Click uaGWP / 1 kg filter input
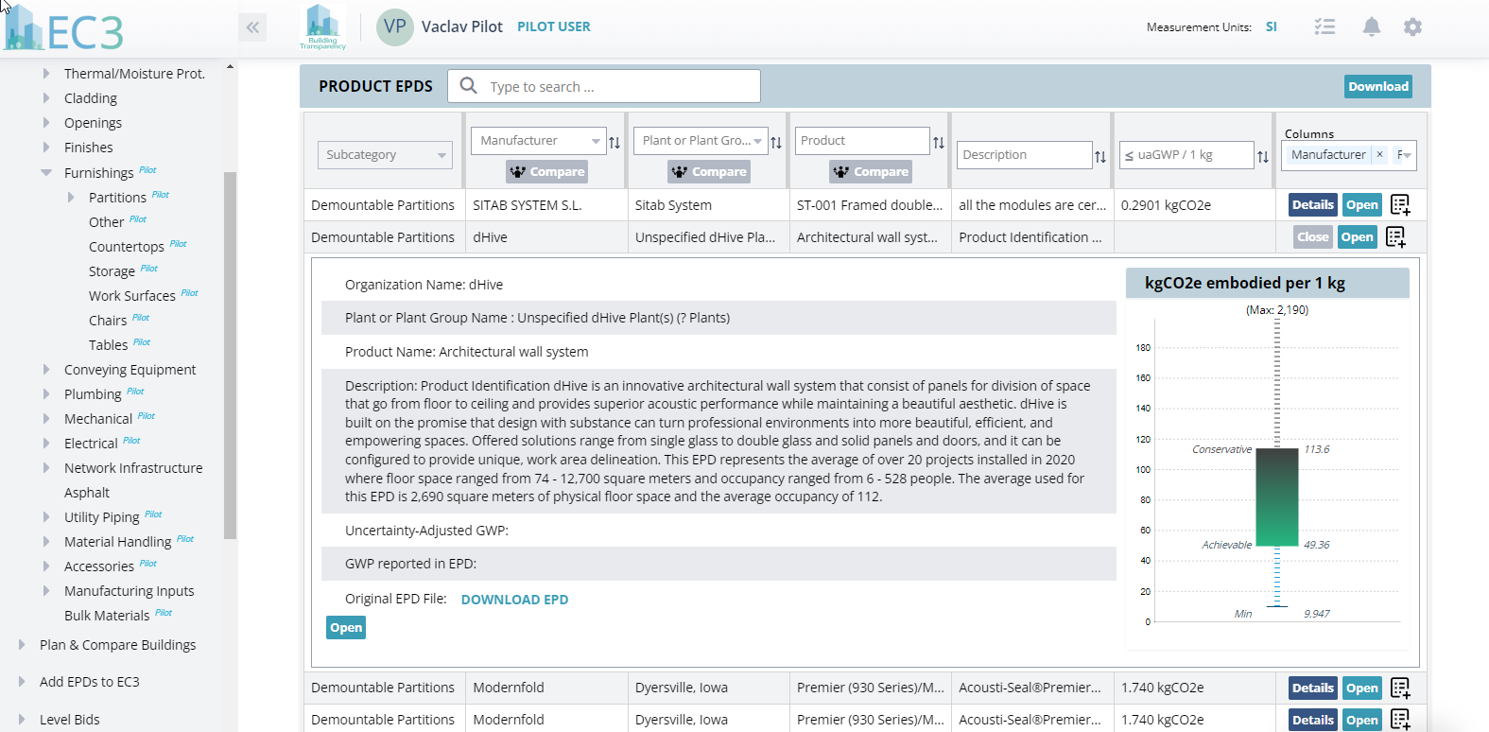This screenshot has height=732, width=1489. click(1186, 155)
